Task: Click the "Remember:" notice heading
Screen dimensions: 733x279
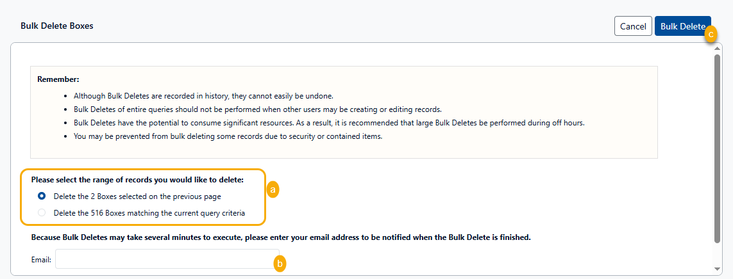Action: point(58,79)
